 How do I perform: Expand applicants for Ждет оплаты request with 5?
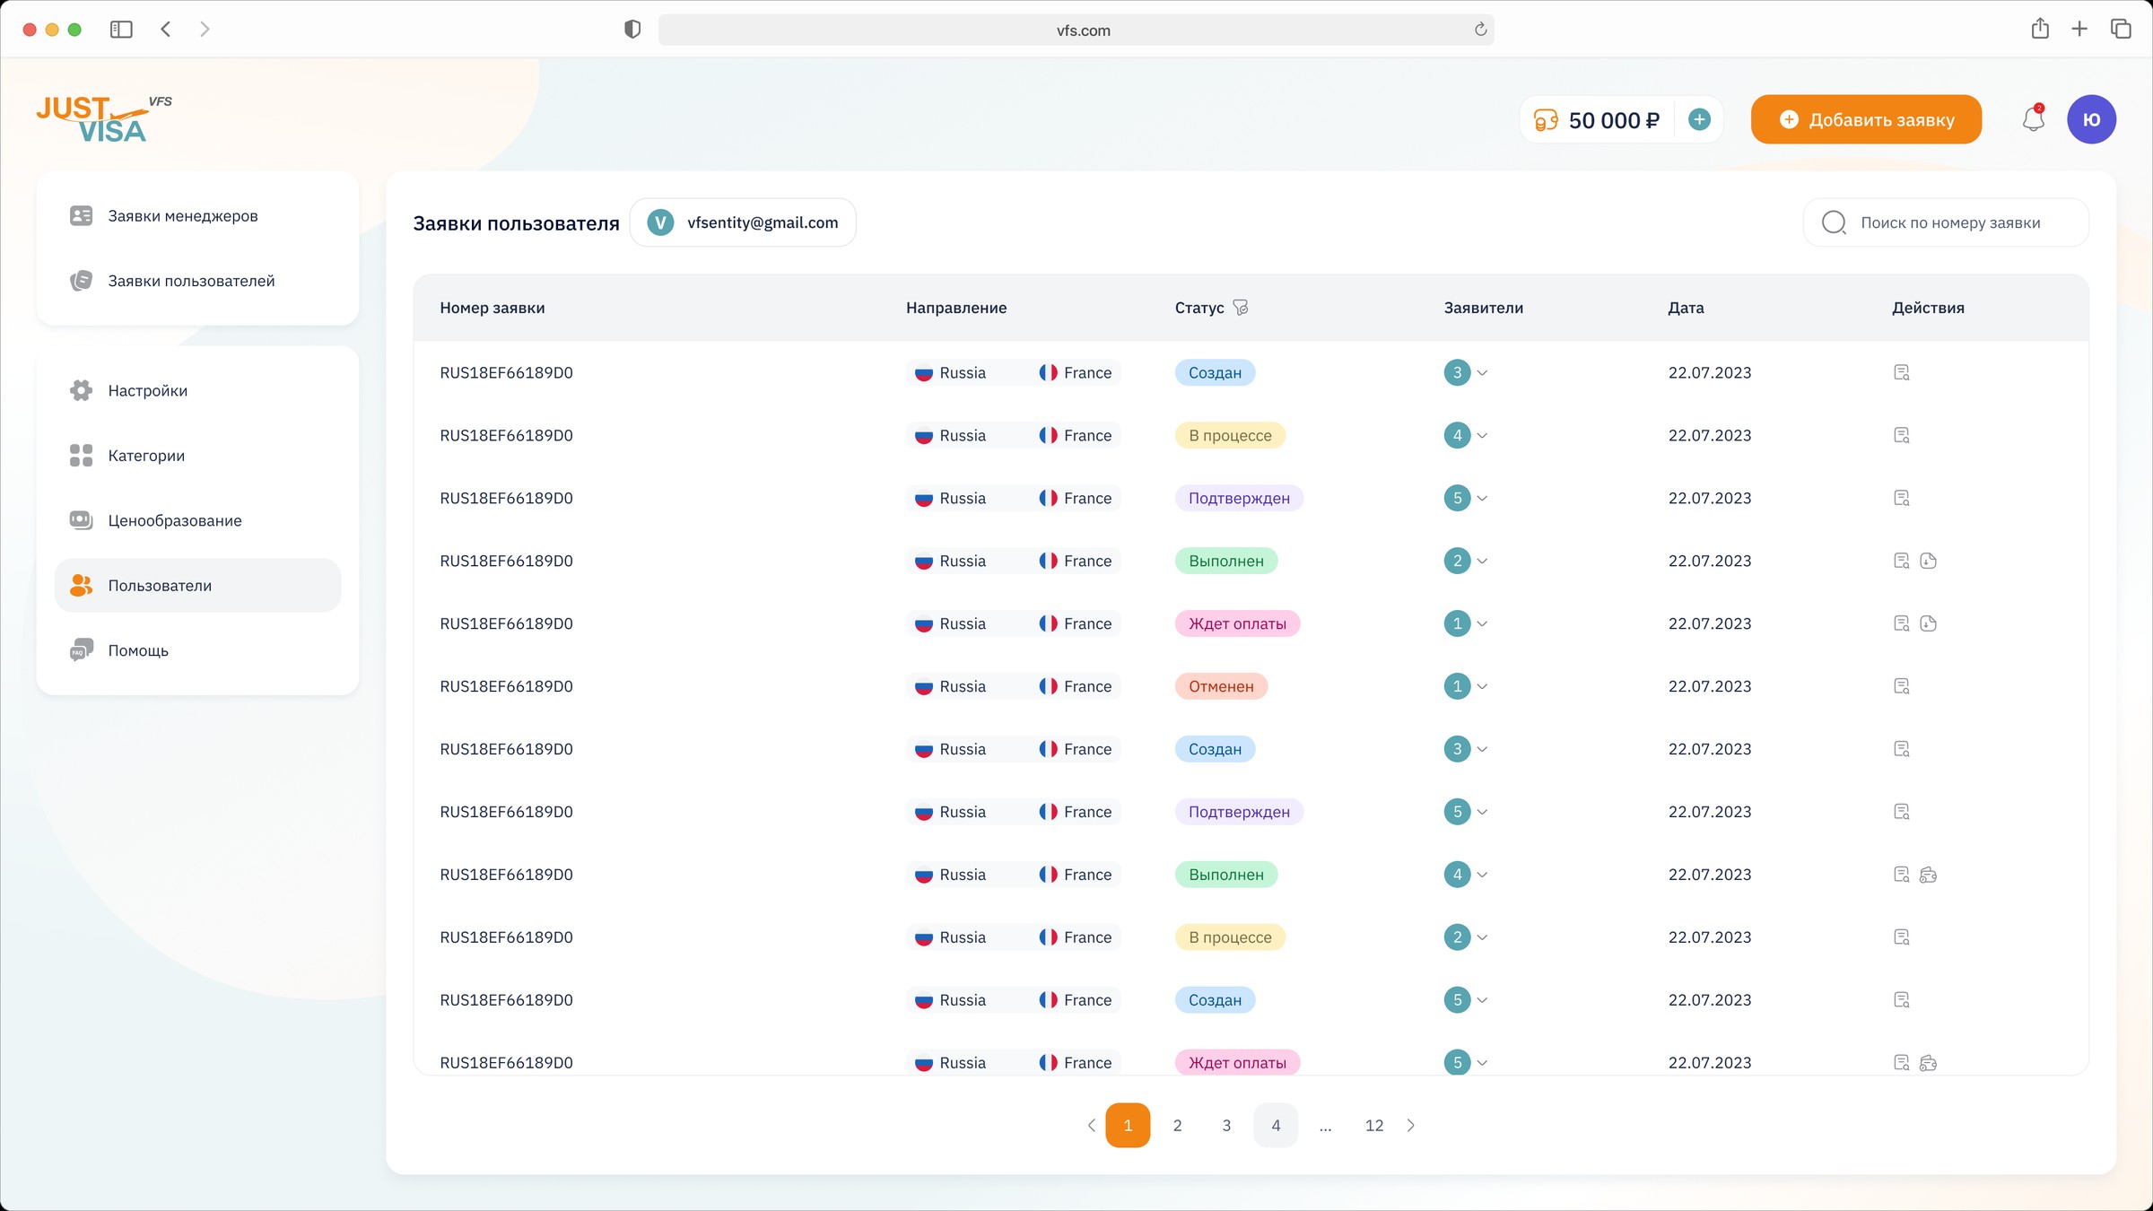(1482, 1064)
